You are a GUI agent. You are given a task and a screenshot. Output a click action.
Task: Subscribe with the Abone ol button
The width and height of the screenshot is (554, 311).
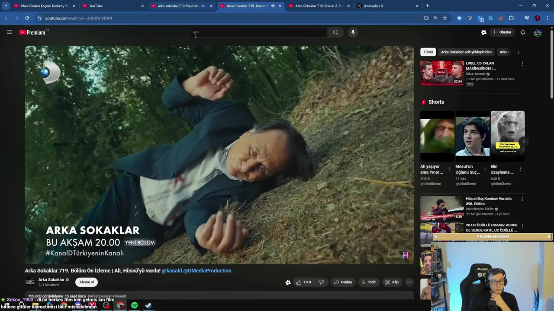87,282
